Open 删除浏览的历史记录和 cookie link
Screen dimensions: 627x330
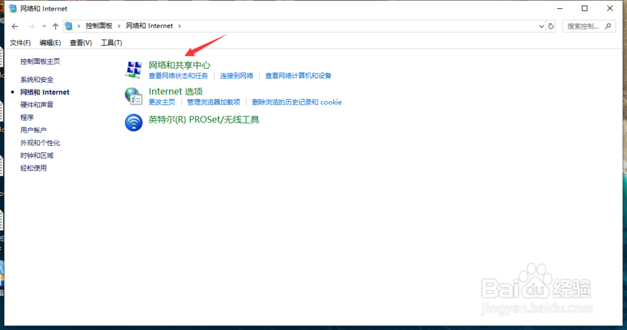click(297, 102)
